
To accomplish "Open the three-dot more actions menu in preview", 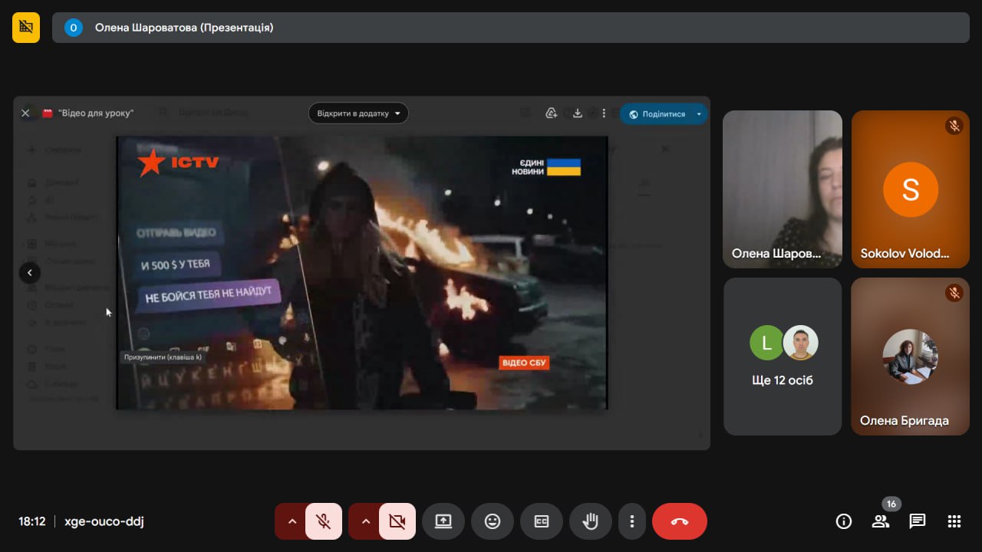I will 605,113.
